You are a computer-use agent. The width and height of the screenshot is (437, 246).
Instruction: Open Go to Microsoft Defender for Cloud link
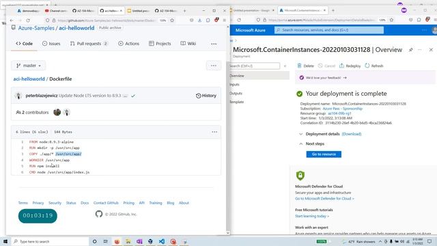click(x=324, y=199)
